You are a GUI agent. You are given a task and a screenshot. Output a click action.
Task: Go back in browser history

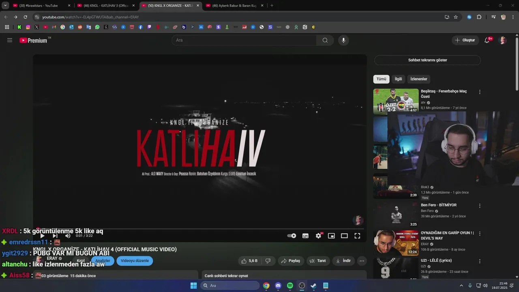pos(6,17)
